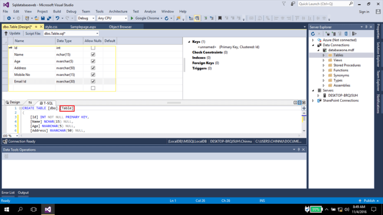The width and height of the screenshot is (383, 215).
Task: Switch to the Samplepage.aspx tab
Action: tap(83, 27)
